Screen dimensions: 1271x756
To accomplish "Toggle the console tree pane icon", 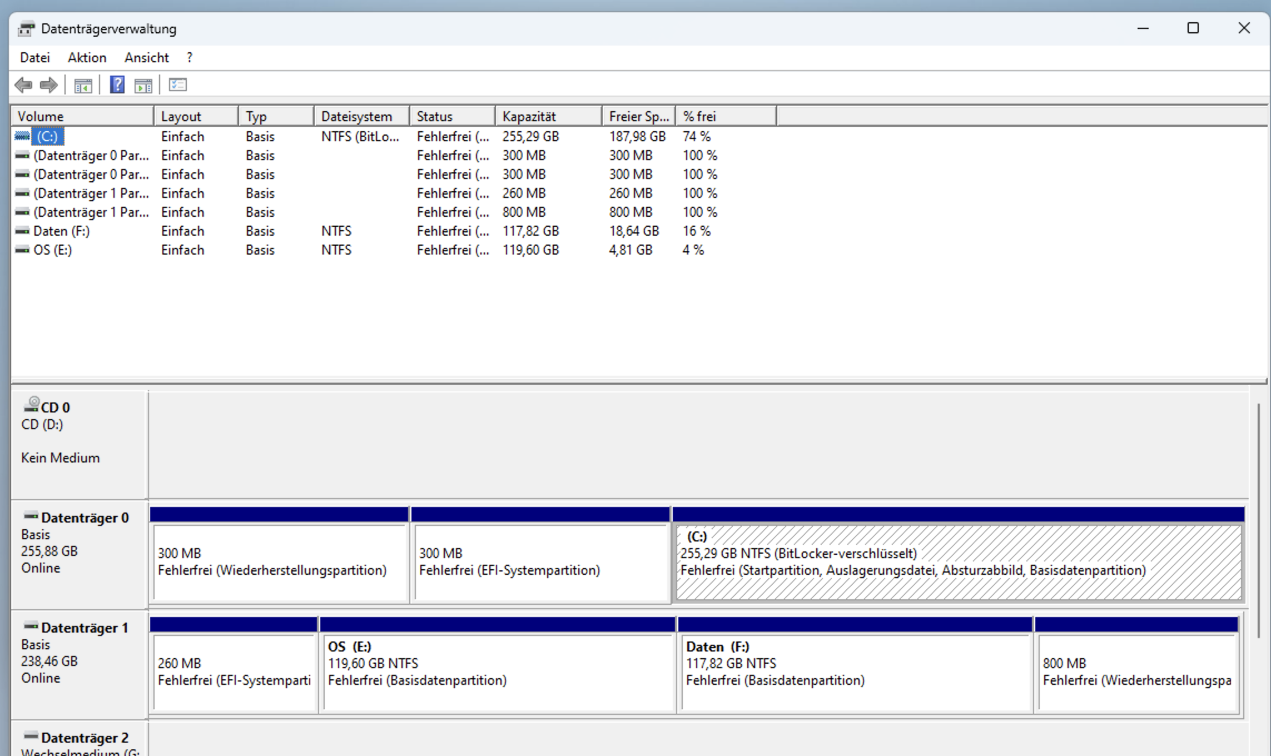I will [x=83, y=86].
